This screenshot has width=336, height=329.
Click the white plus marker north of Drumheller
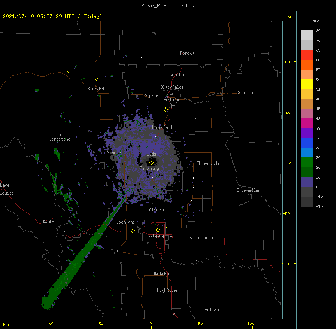pos(239,147)
